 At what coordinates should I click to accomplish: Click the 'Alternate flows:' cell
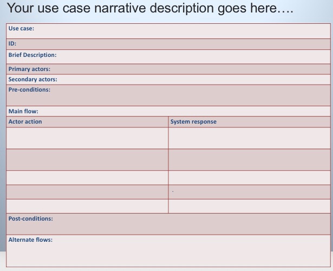pos(168,251)
